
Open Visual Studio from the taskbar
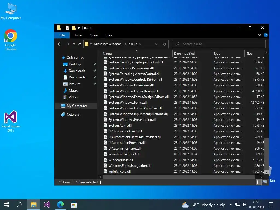click(47, 205)
